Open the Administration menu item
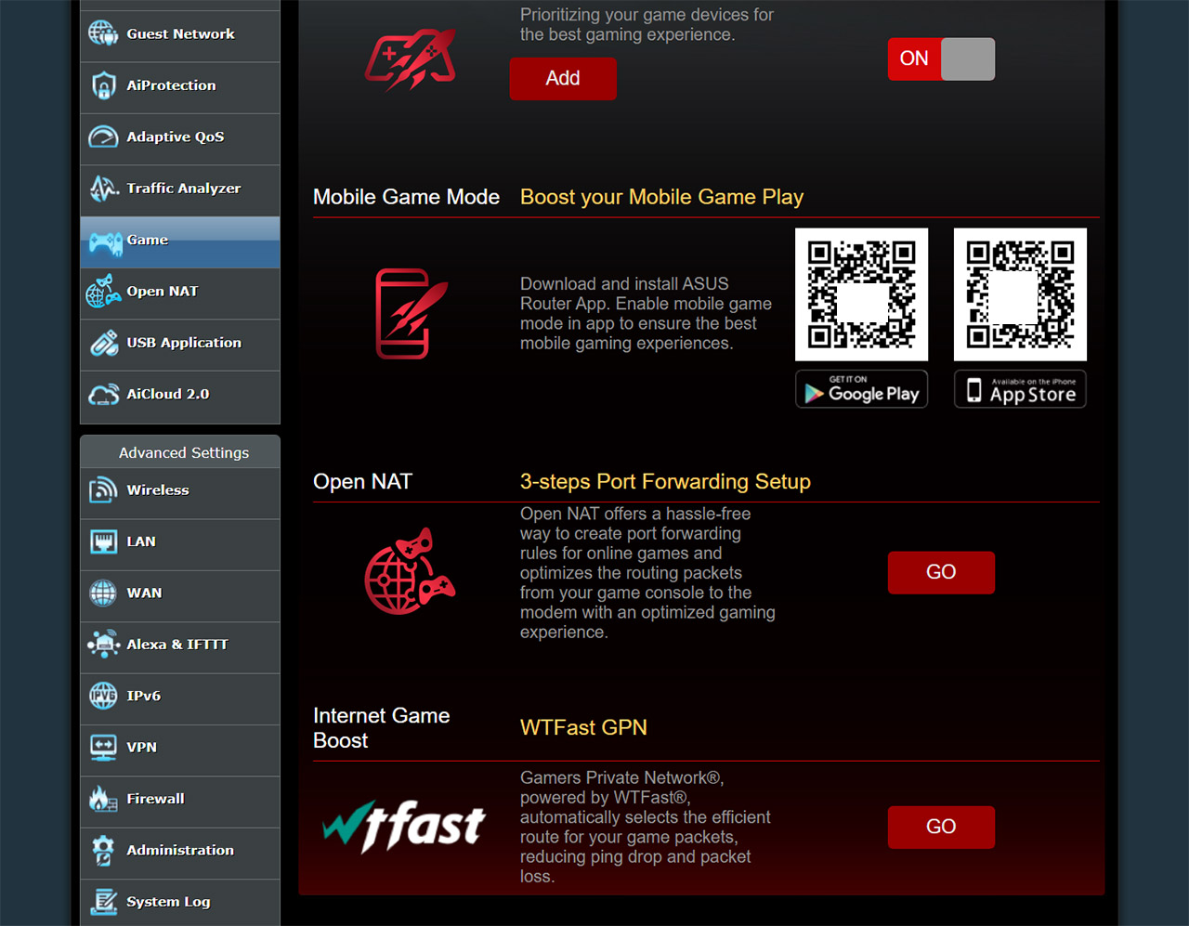This screenshot has height=926, width=1189. (180, 852)
